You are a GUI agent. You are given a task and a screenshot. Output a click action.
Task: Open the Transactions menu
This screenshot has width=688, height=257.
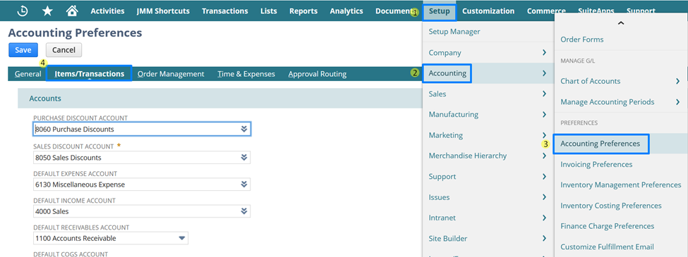coord(224,11)
